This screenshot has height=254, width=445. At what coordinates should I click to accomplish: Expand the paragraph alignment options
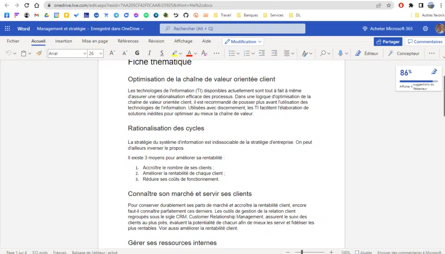point(292,53)
